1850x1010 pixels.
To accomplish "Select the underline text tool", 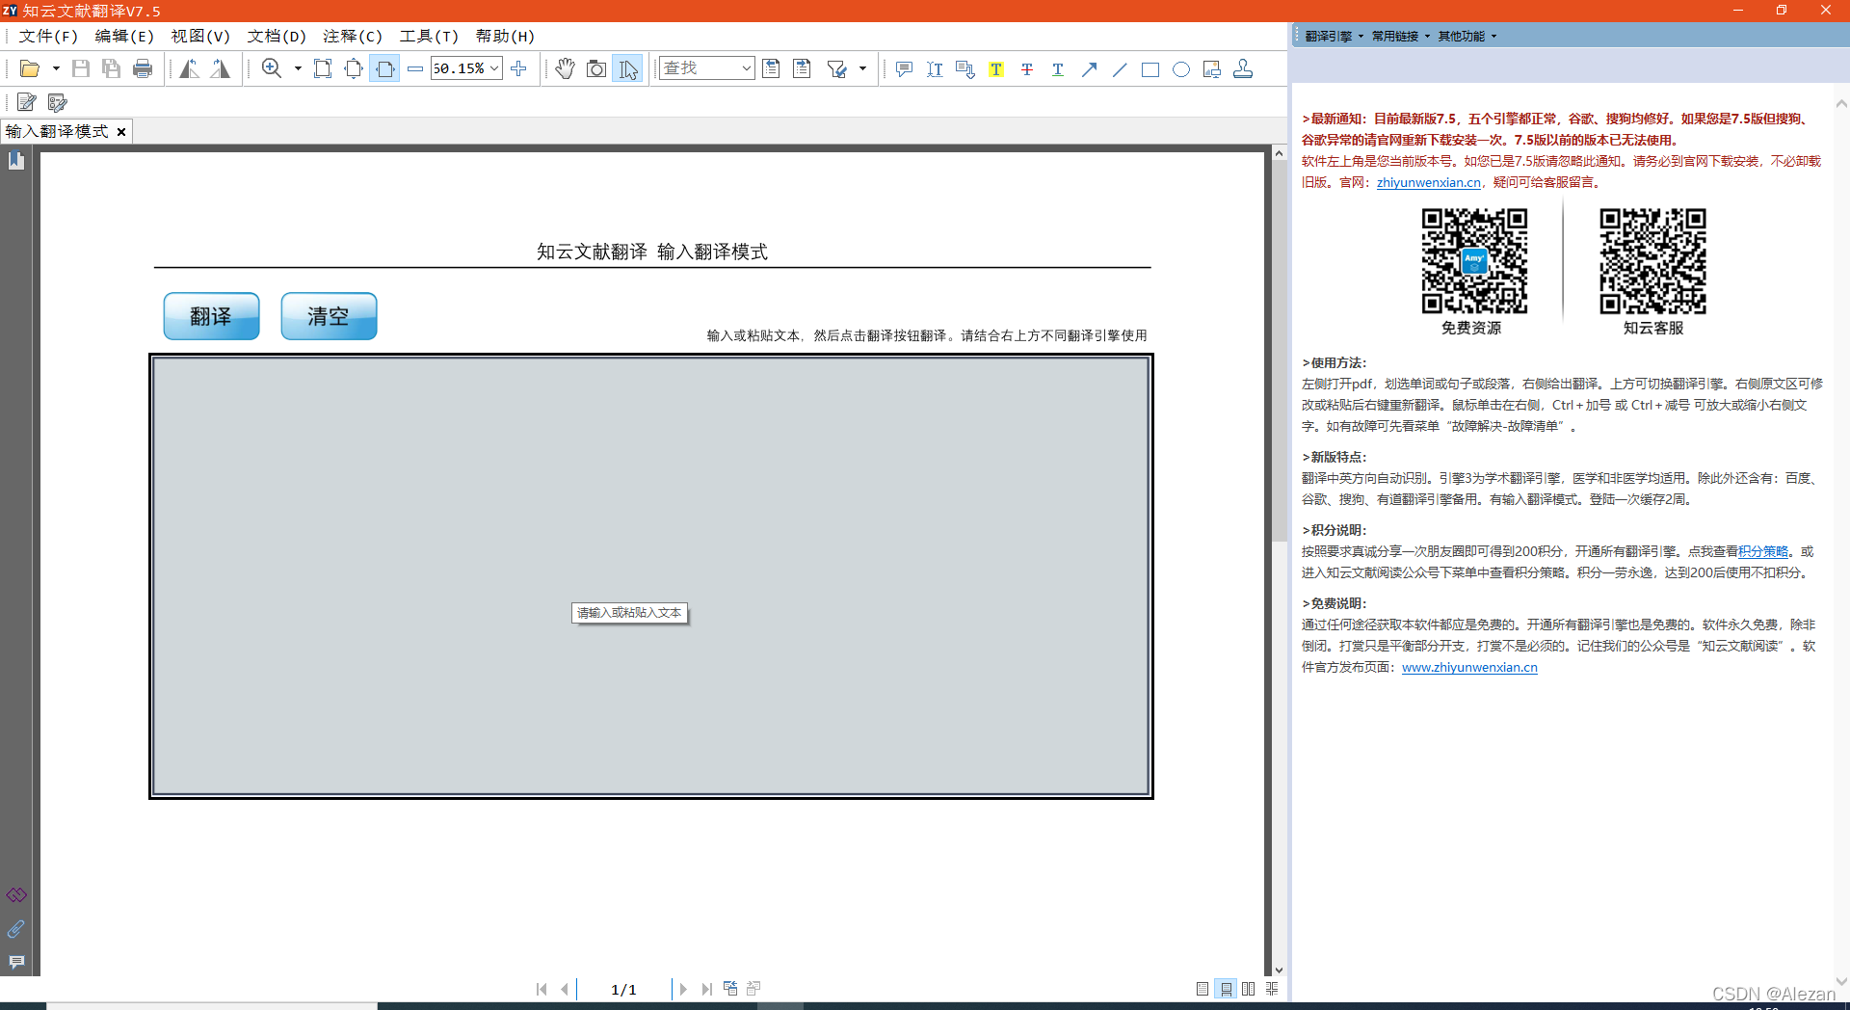I will point(1058,68).
